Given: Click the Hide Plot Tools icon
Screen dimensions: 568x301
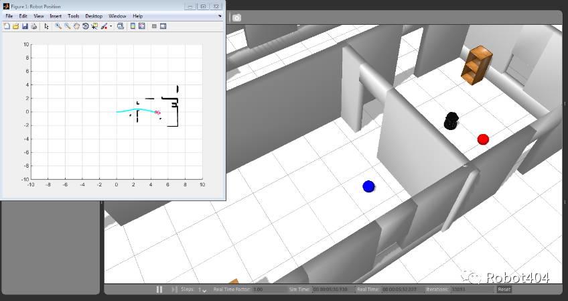Looking at the screenshot, I should pos(154,26).
